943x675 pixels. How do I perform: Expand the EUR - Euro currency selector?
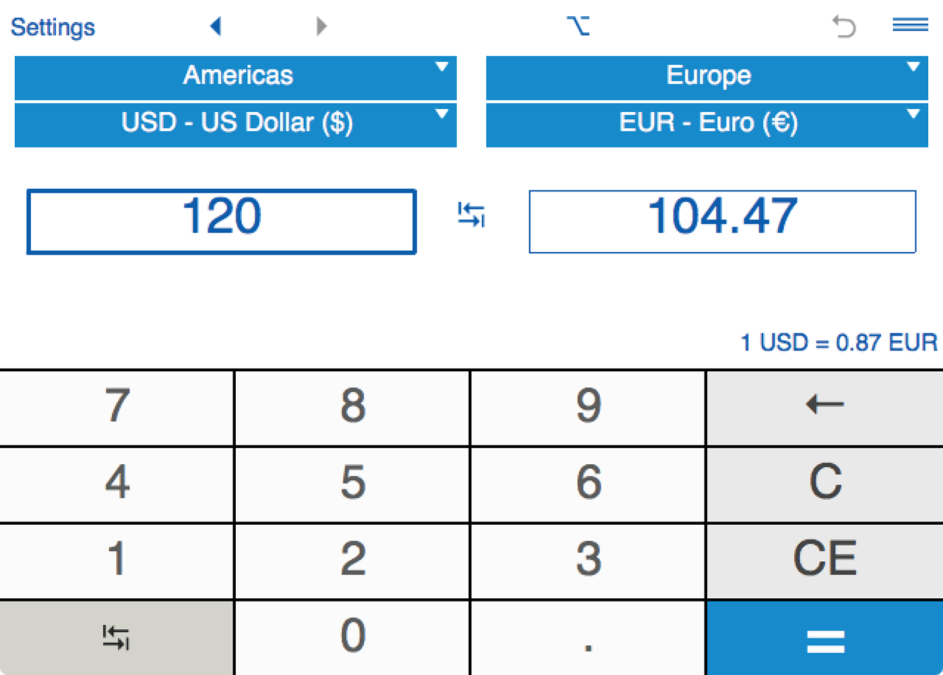[x=707, y=124]
